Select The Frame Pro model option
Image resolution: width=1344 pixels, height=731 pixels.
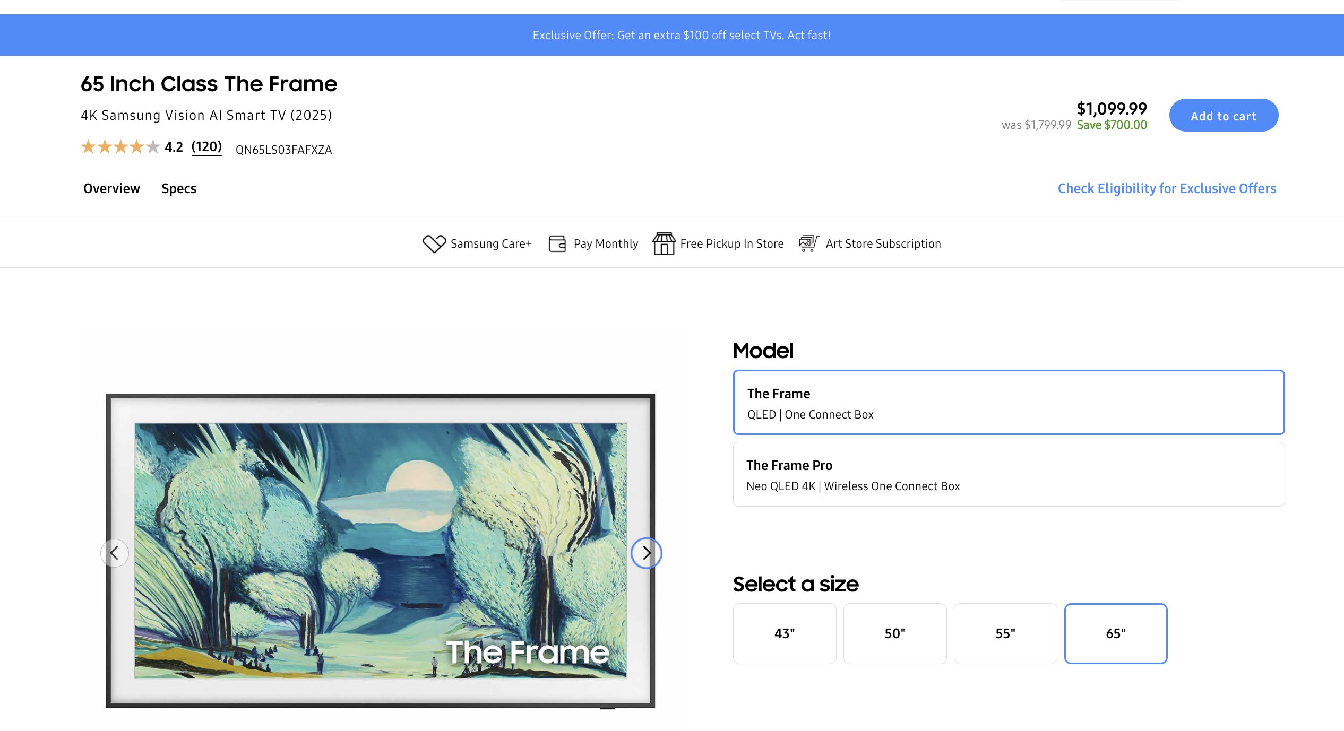coord(1008,474)
